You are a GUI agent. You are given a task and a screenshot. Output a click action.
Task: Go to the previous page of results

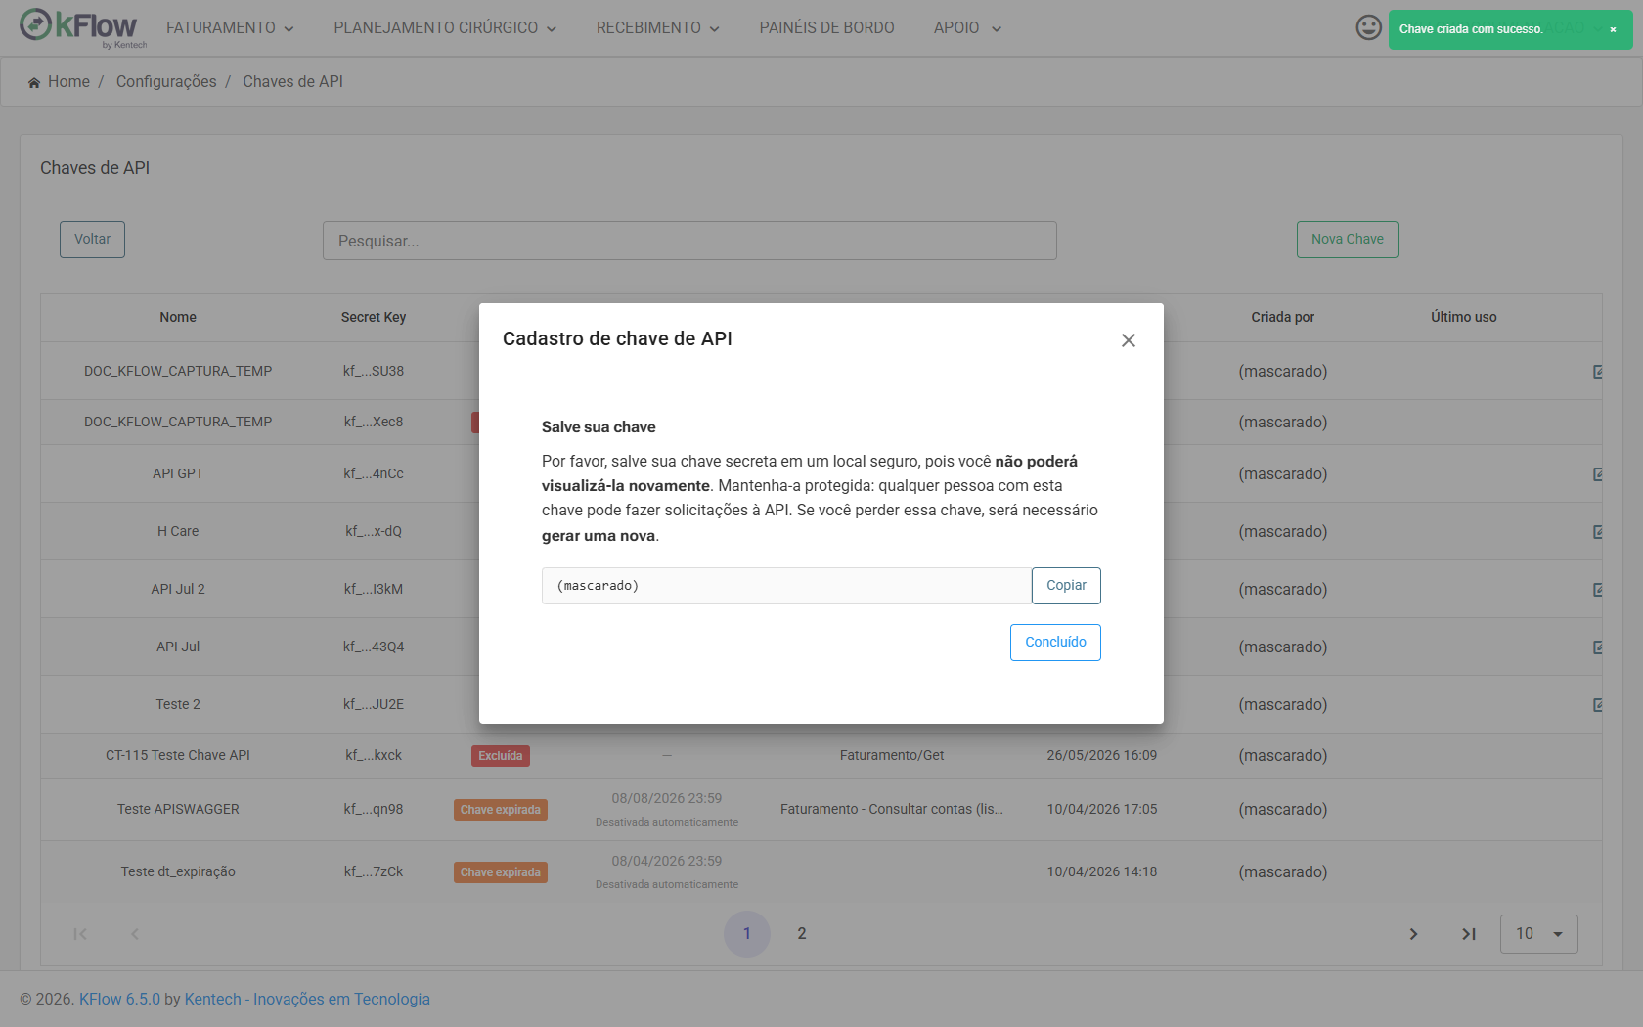135,934
